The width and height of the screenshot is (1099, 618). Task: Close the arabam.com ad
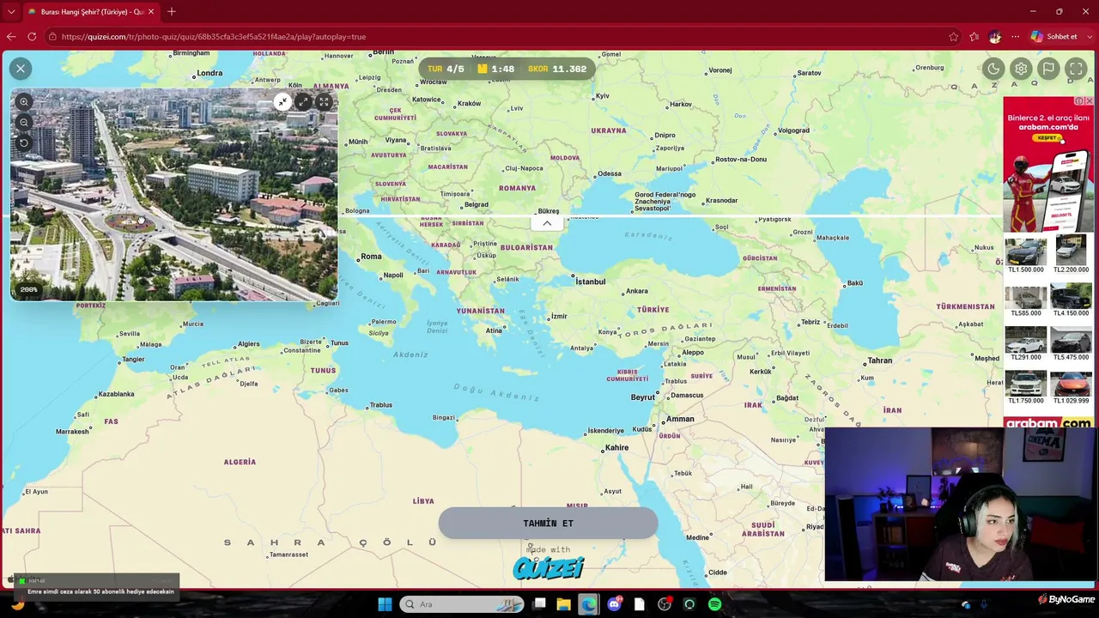click(1089, 101)
